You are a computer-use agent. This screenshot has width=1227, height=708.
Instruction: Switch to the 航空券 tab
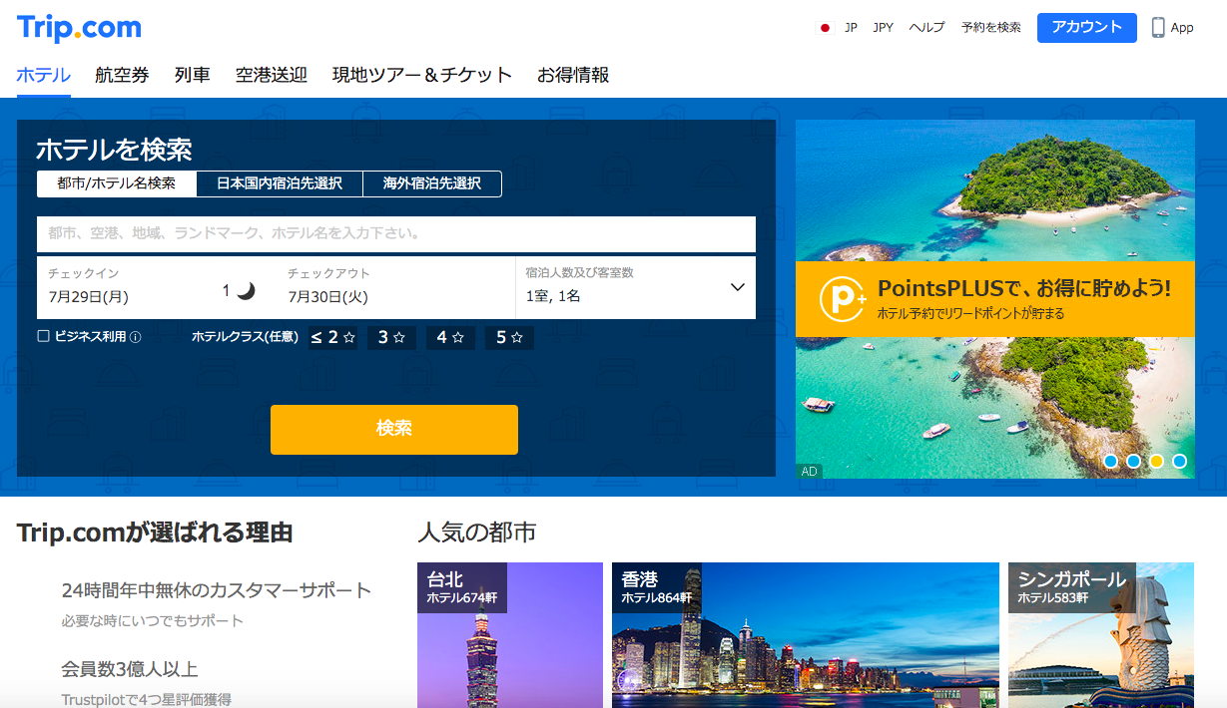point(122,75)
